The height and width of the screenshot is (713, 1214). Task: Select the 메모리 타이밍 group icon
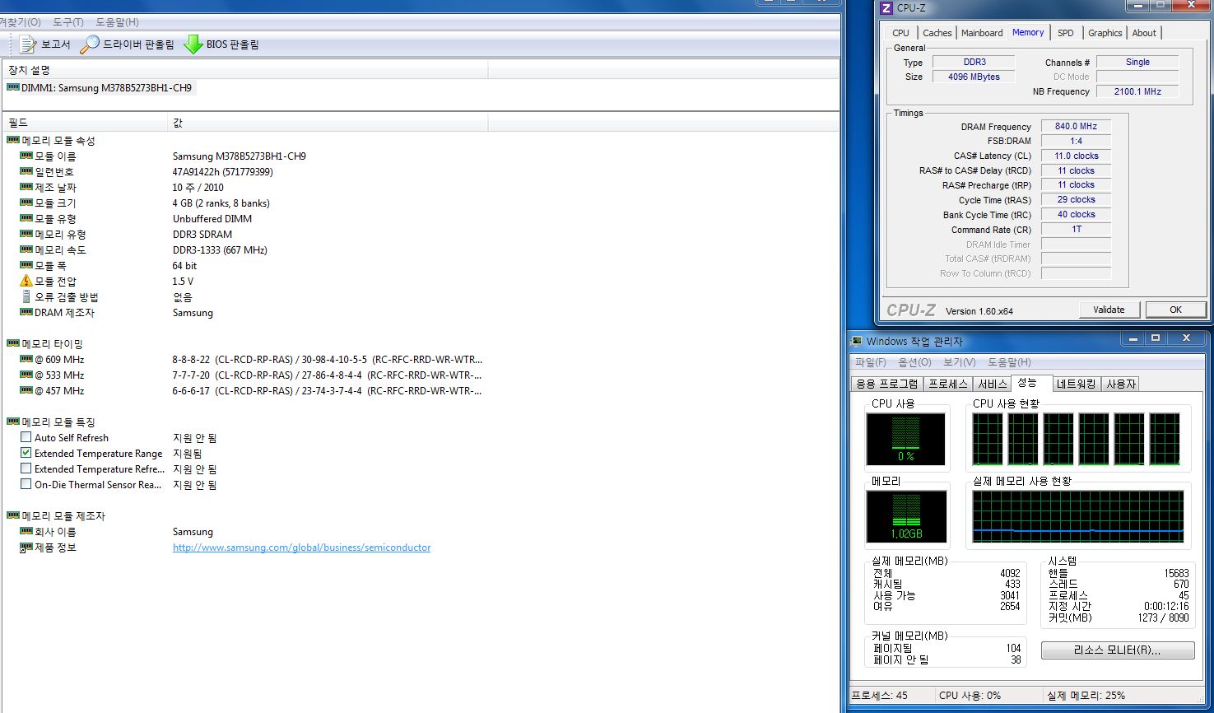click(13, 343)
